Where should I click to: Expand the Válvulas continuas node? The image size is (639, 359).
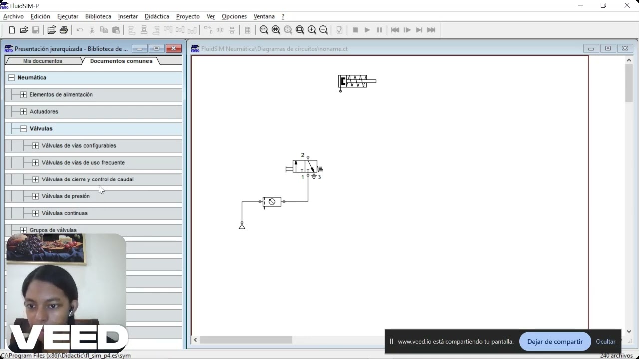click(x=35, y=213)
